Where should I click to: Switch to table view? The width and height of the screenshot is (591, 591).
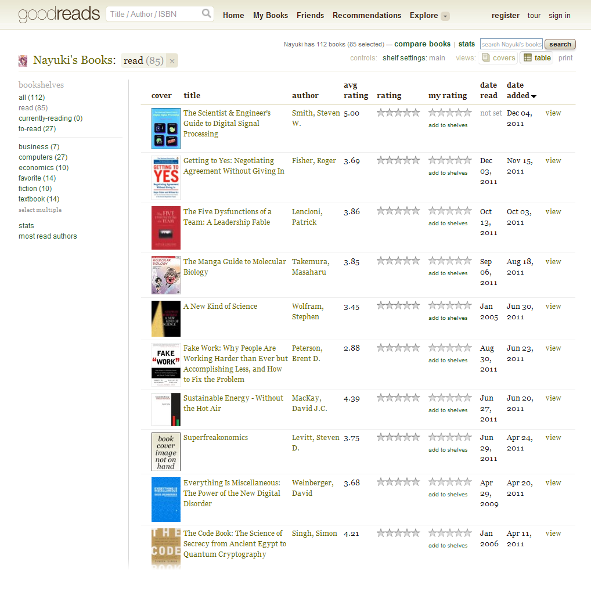tap(537, 57)
